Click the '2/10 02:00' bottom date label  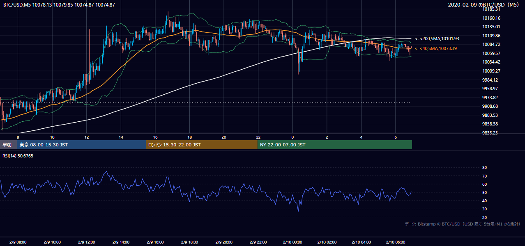(x=327, y=242)
